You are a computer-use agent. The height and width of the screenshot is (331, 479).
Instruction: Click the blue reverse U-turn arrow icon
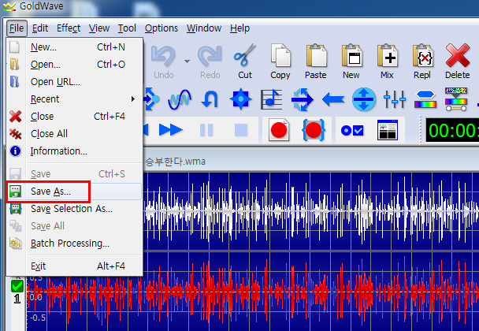tap(210, 99)
